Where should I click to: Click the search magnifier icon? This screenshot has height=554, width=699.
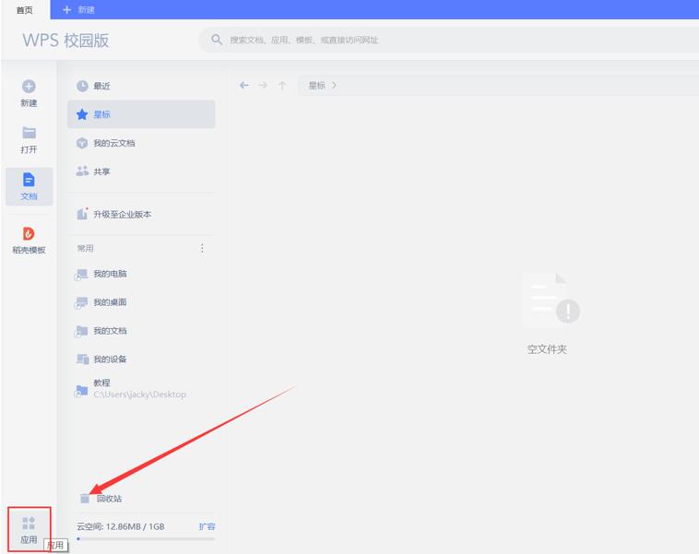(x=217, y=40)
